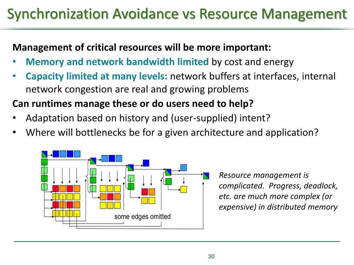Click the italic text 'Resource management is'
Screen dimensions: 354x265
(x=264, y=175)
